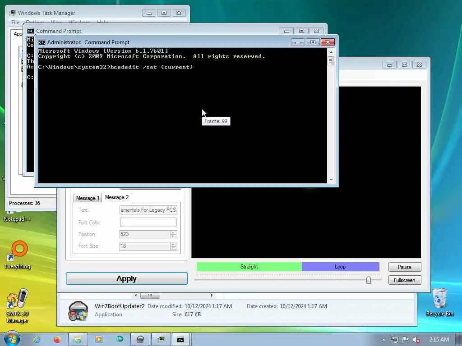
Task: Click the Show Desktop strip in the taskbar
Action: (x=459, y=340)
